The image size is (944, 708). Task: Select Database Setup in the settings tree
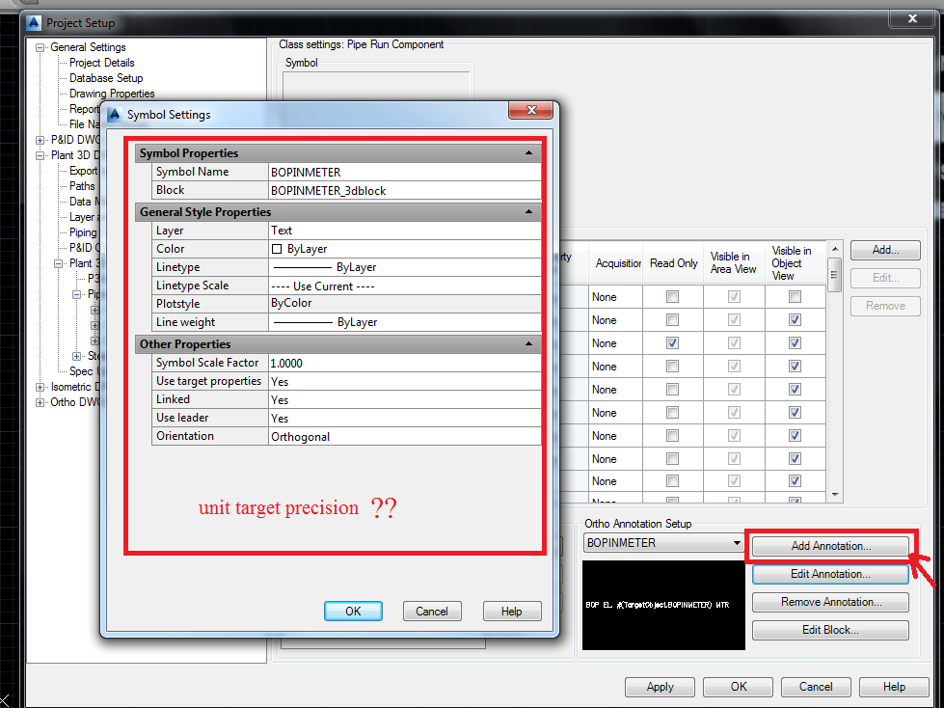click(x=105, y=77)
